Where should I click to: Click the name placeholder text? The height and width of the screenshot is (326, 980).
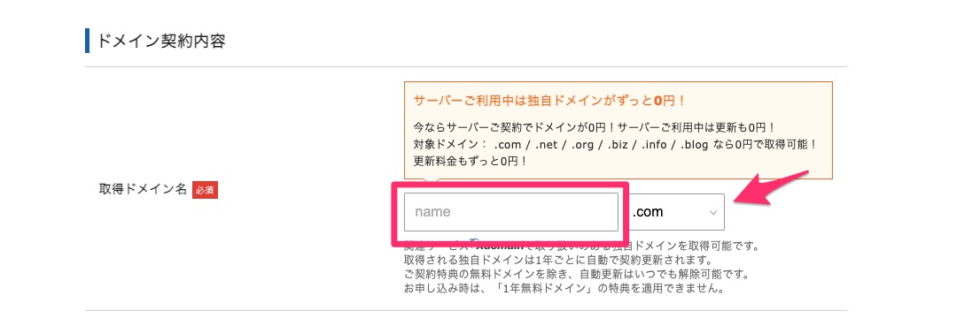tap(432, 212)
